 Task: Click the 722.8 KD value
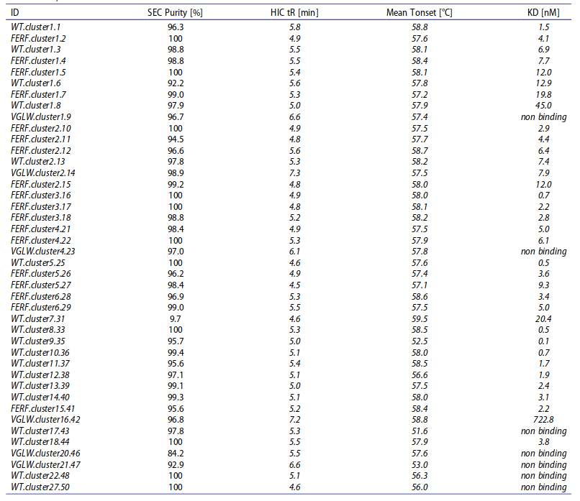tap(543, 419)
